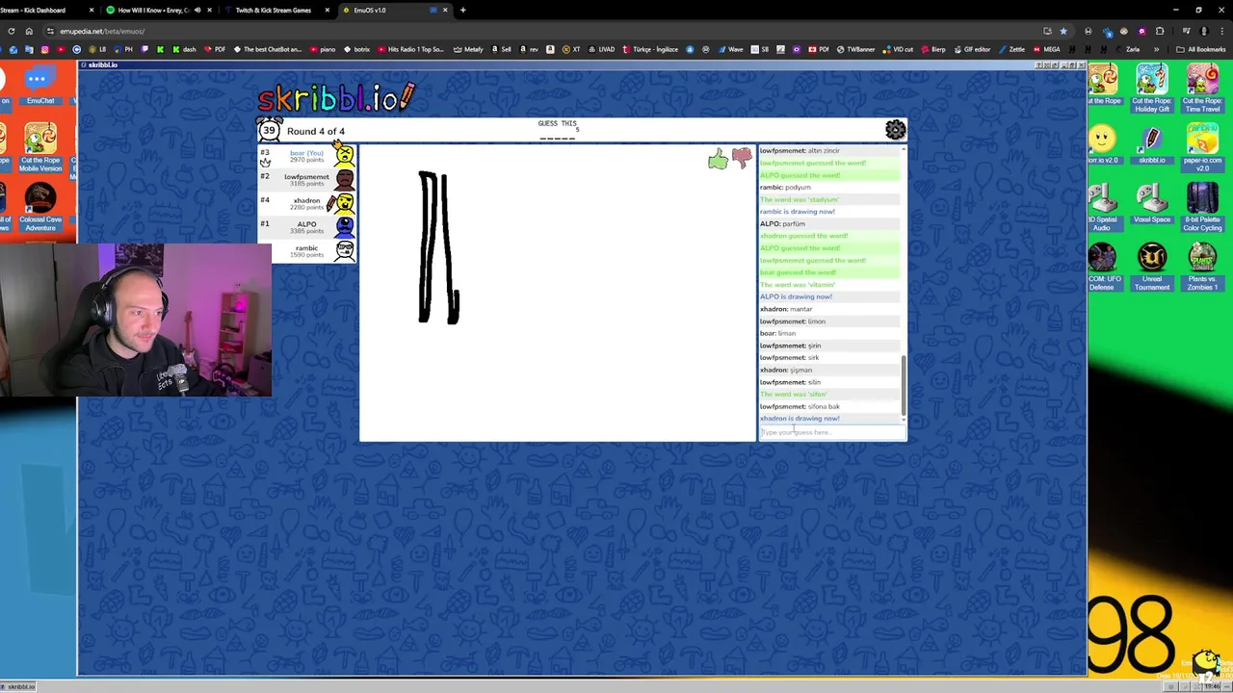
Task: Open the Wave bookmark
Action: (730, 49)
